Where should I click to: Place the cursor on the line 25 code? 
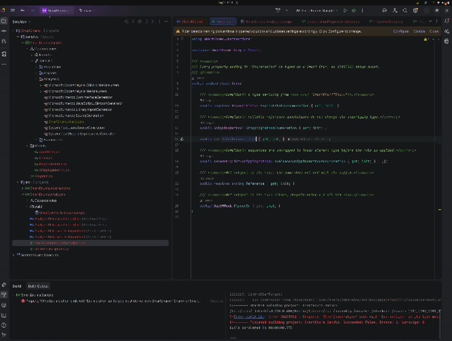[x=240, y=206]
